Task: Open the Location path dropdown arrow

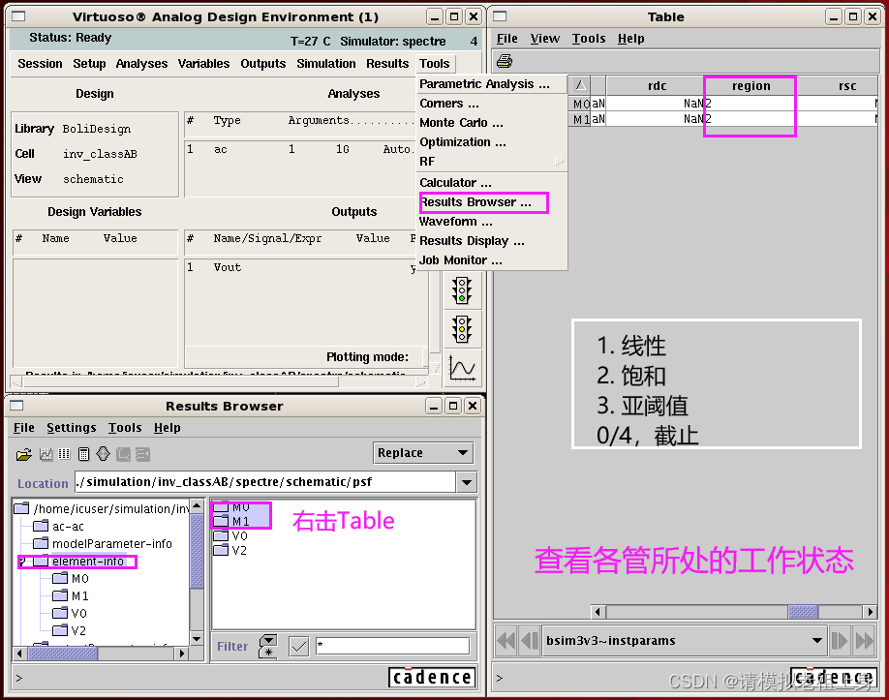Action: [467, 482]
